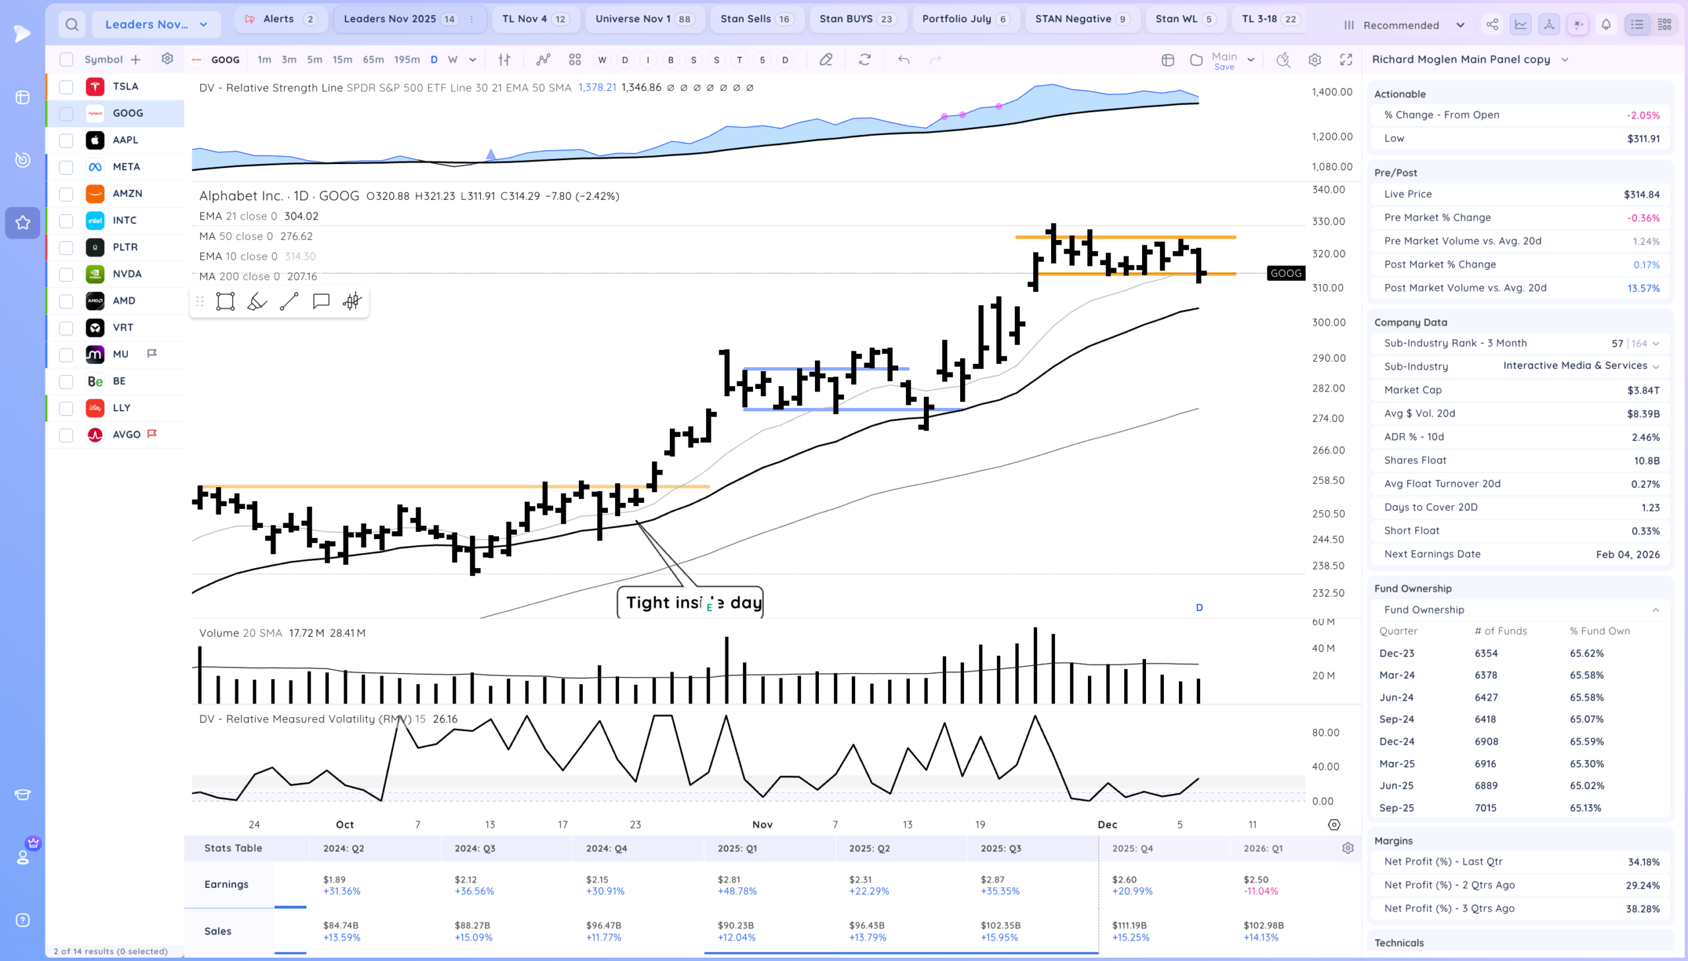Open fullscreen chart mode icon
Viewport: 1688px width, 961px height.
(x=1345, y=60)
